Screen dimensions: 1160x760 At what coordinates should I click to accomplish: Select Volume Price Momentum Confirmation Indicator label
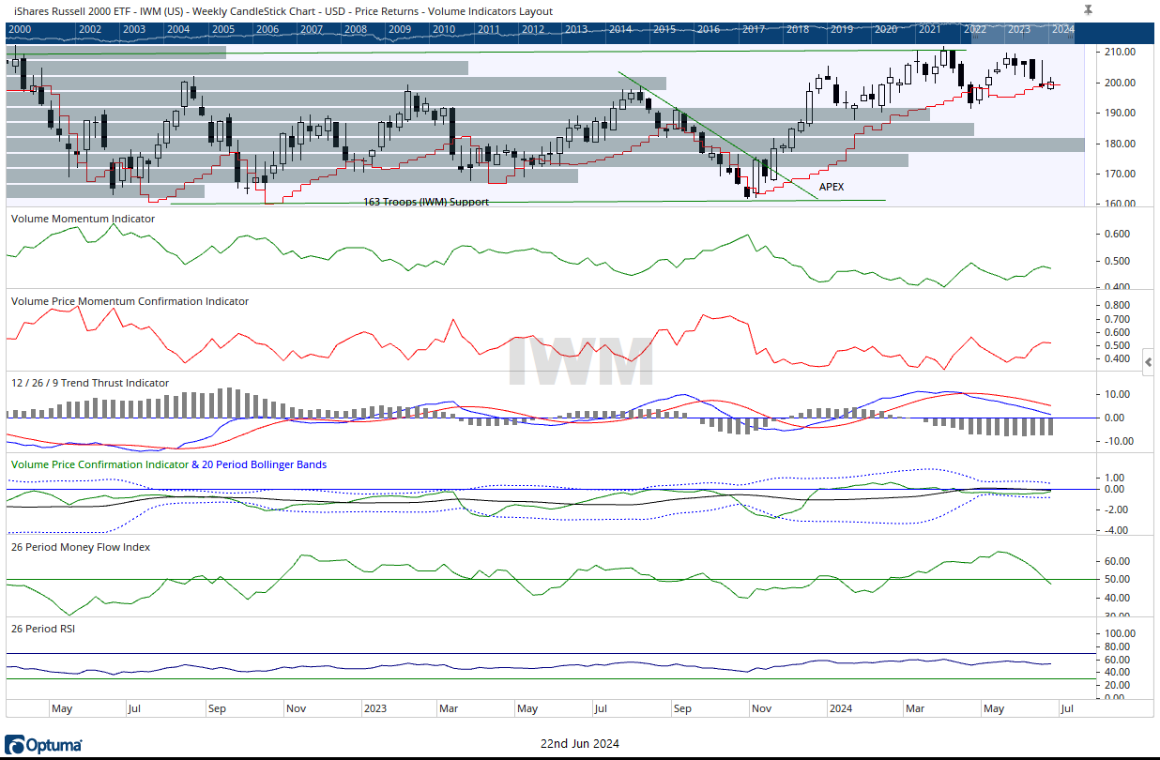130,301
